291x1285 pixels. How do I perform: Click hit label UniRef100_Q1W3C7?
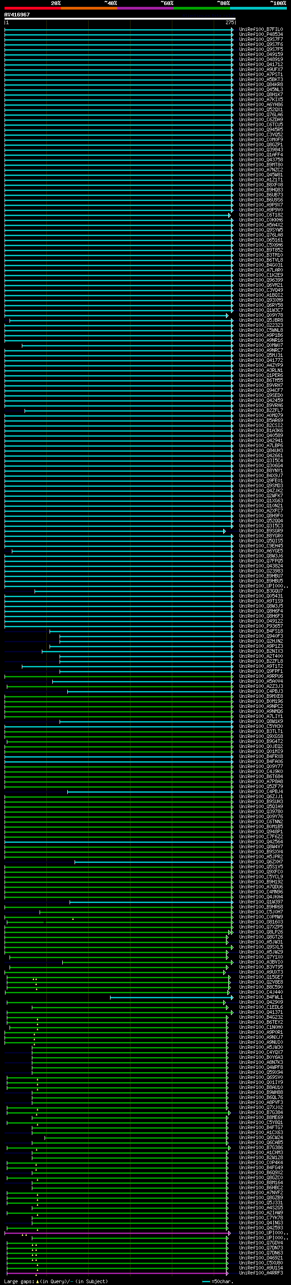point(261,310)
